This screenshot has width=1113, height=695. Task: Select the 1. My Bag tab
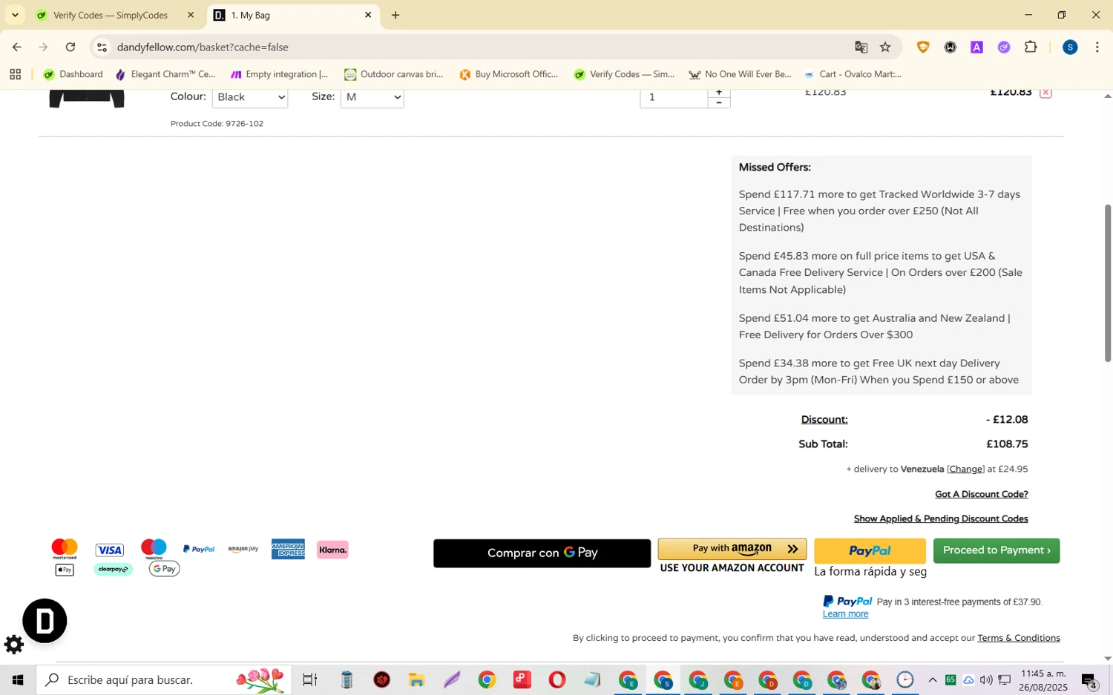[293, 15]
